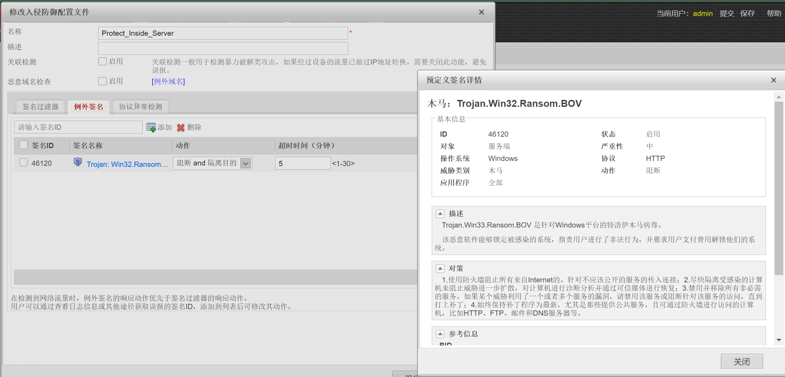Collapse the description section

tap(440, 214)
